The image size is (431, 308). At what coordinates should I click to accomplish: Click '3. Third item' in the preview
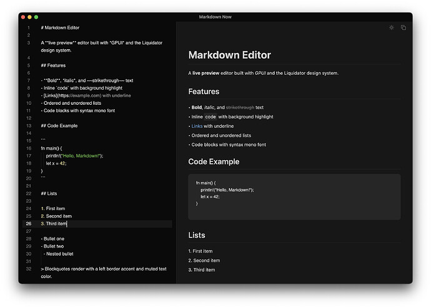[x=202, y=270]
